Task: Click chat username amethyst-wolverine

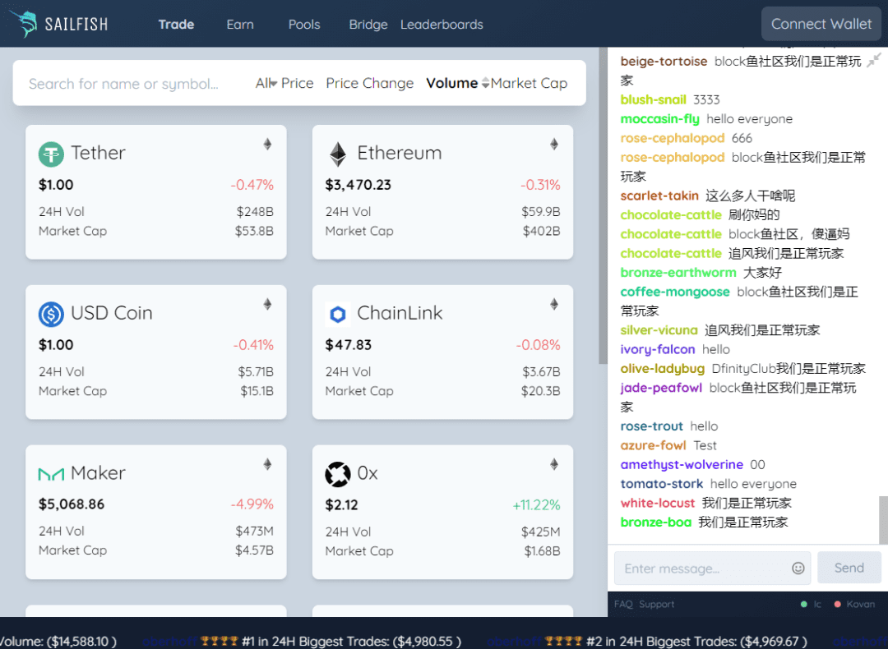Action: pos(682,464)
